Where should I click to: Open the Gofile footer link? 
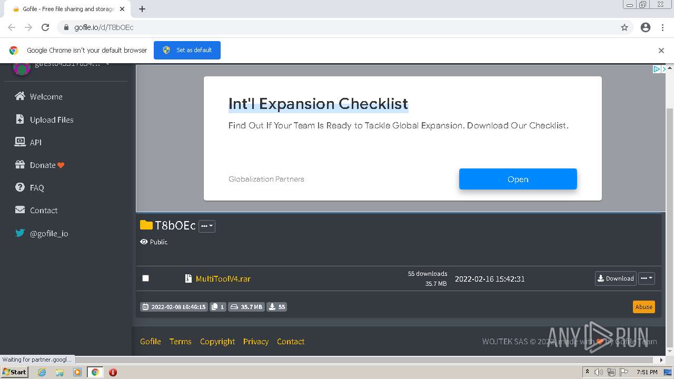pyautogui.click(x=151, y=341)
